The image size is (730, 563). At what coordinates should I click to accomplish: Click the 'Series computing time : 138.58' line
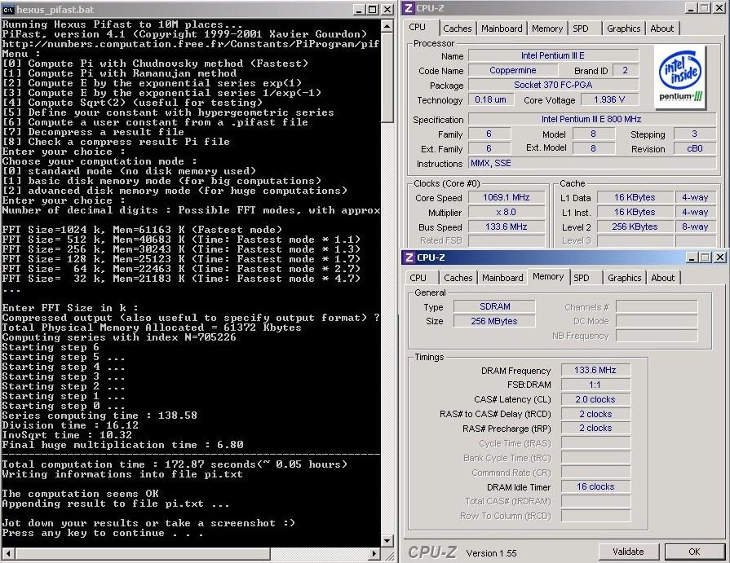point(100,416)
